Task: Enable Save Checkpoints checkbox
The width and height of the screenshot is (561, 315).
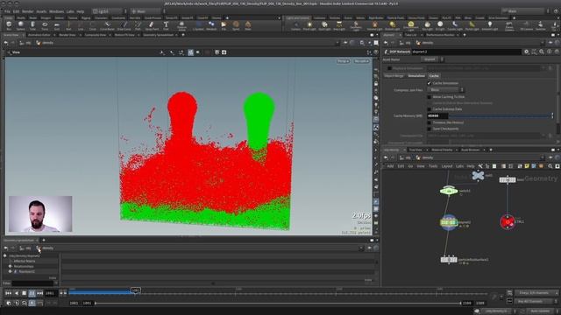Action: pyautogui.click(x=429, y=129)
